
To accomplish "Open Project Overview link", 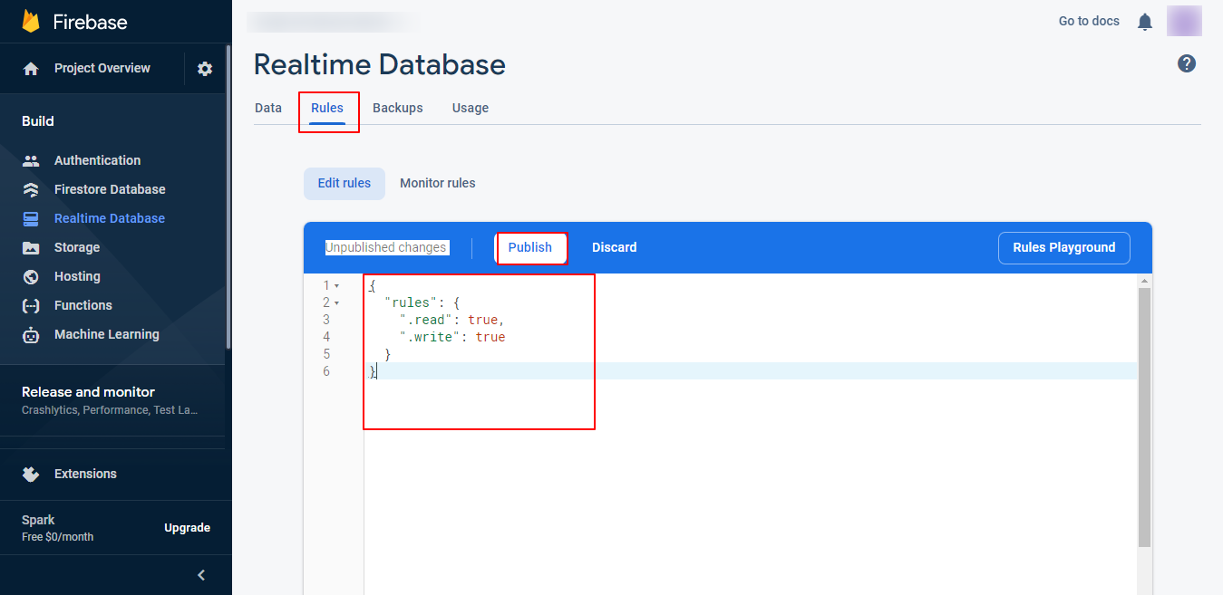I will 102,68.
